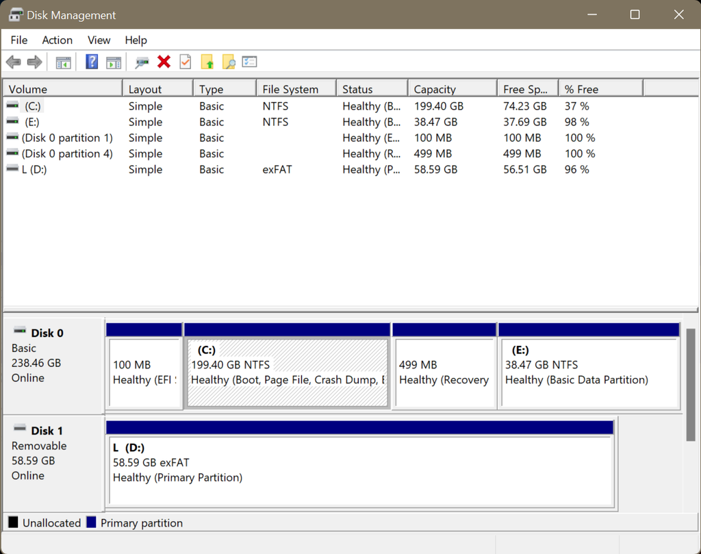701x554 pixels.
Task: Click the Back arrow toolbar icon
Action: tap(14, 62)
